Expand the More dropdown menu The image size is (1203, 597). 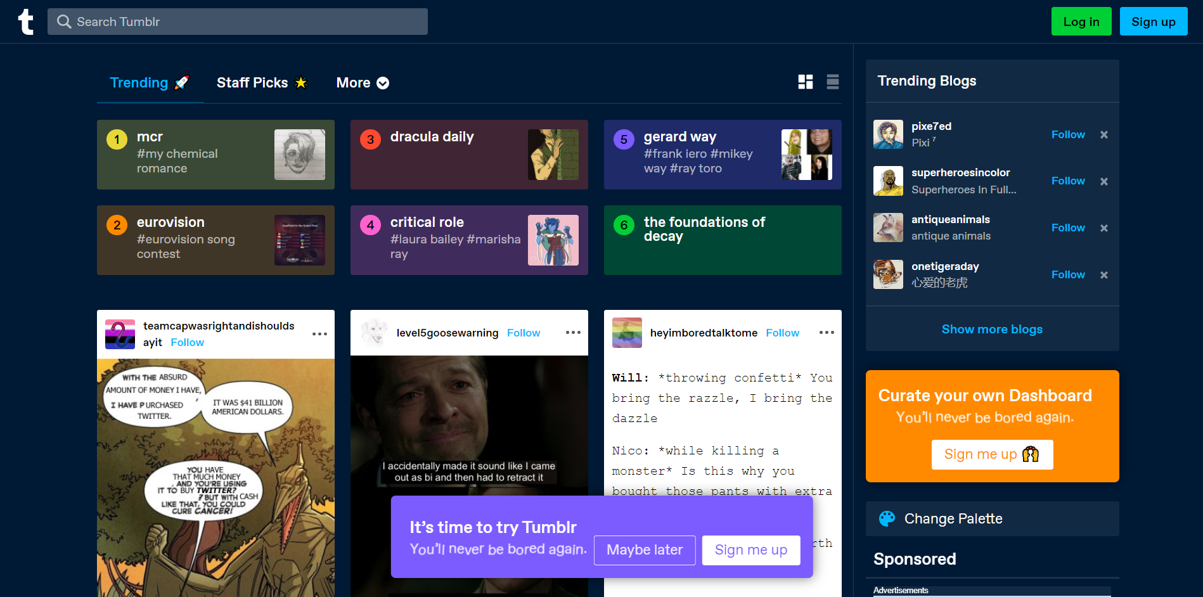pos(363,83)
